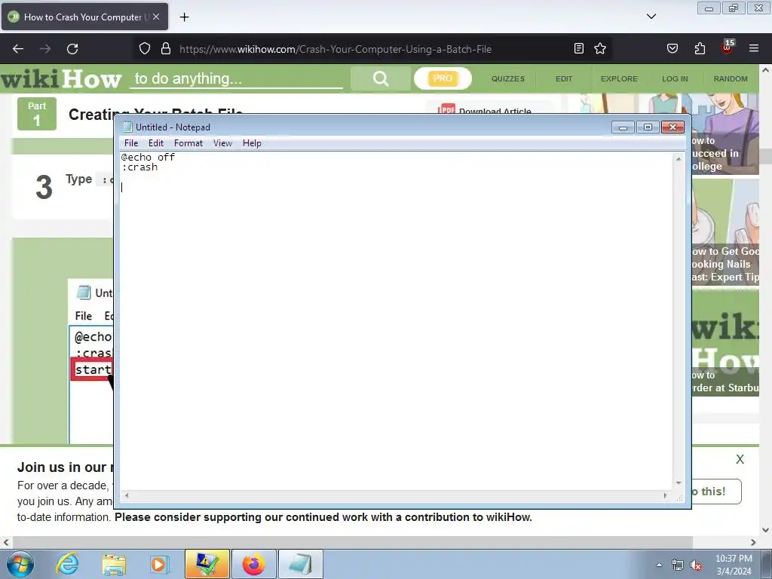Open the Windows Start menu orb
The image size is (772, 579).
coord(20,564)
